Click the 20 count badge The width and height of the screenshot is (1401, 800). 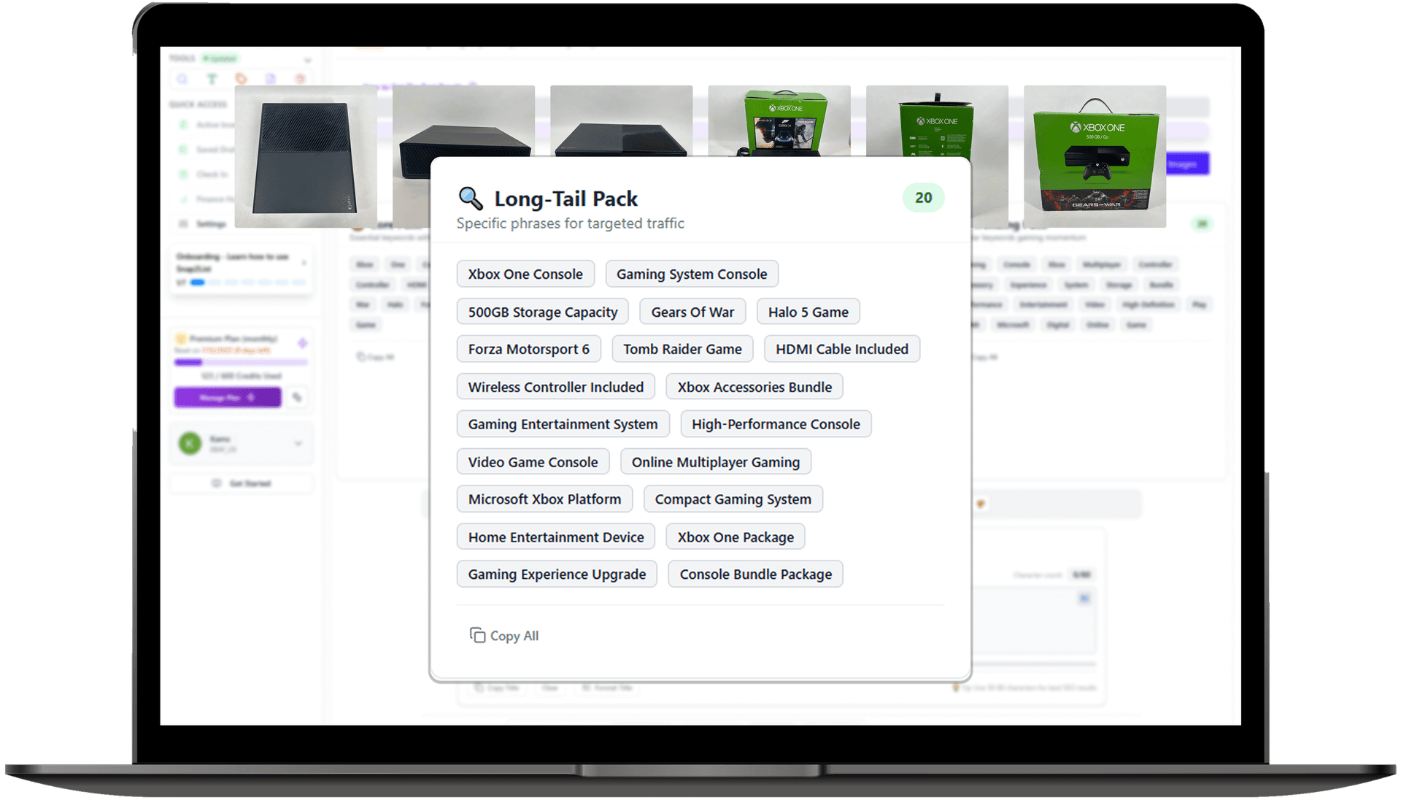click(923, 198)
